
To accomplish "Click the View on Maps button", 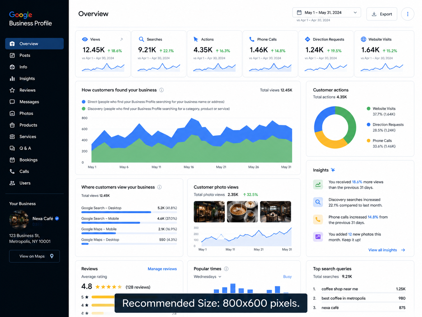I will pos(34,256).
